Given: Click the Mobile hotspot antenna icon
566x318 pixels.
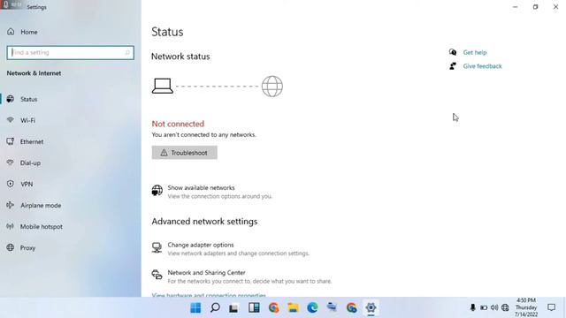Looking at the screenshot, I should click(x=10, y=226).
